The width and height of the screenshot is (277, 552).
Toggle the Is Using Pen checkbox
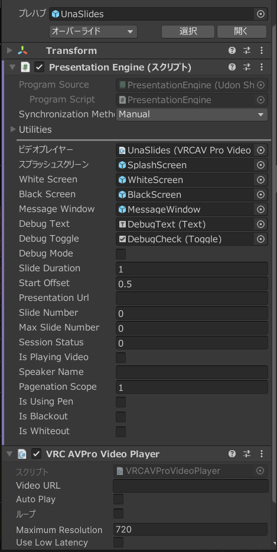(120, 402)
